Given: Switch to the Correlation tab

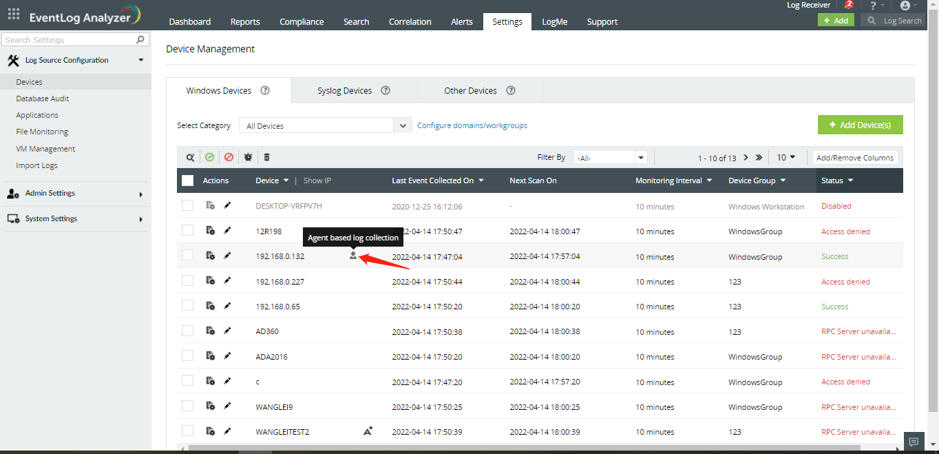Looking at the screenshot, I should [410, 21].
